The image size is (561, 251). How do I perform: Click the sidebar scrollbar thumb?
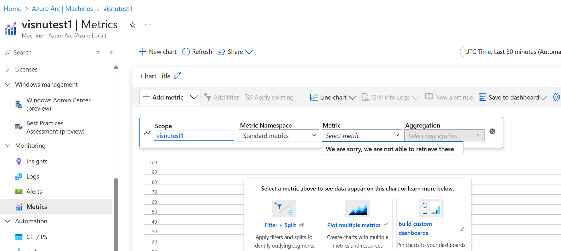tap(116, 214)
